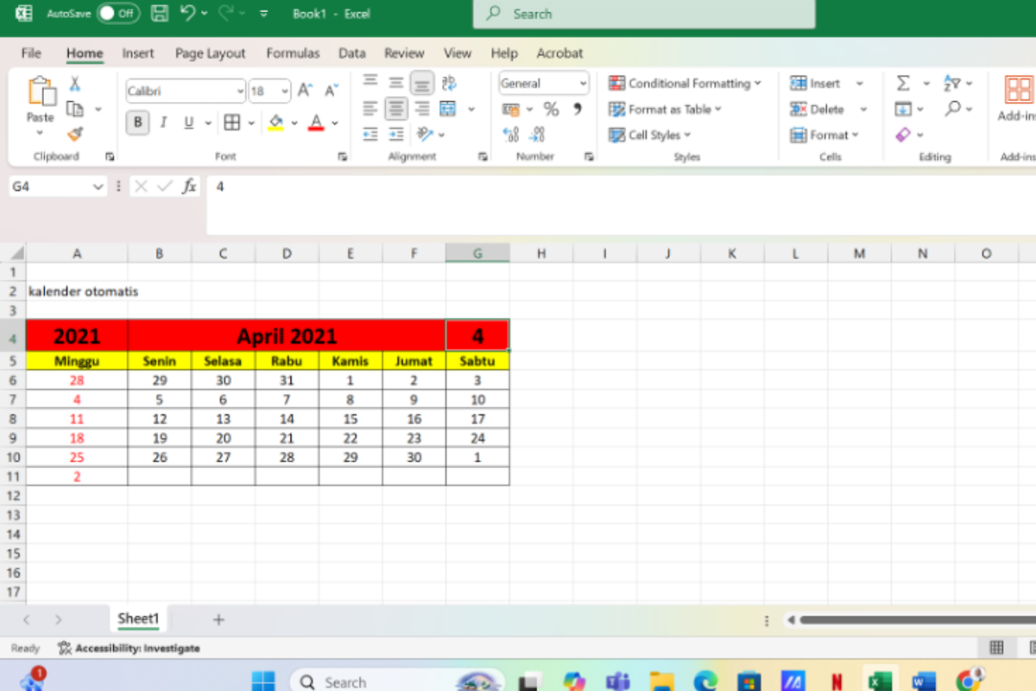Select the Format Painter brush
This screenshot has width=1036, height=691.
coord(75,134)
